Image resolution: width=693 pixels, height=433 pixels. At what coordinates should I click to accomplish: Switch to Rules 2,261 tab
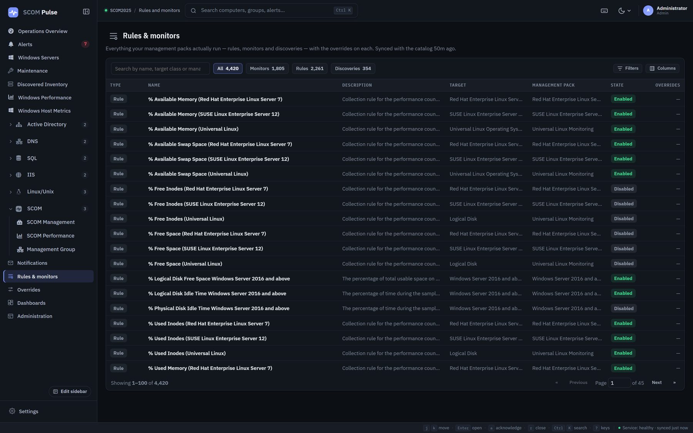coord(310,69)
